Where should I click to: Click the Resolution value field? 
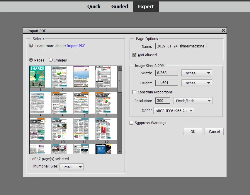(x=163, y=101)
